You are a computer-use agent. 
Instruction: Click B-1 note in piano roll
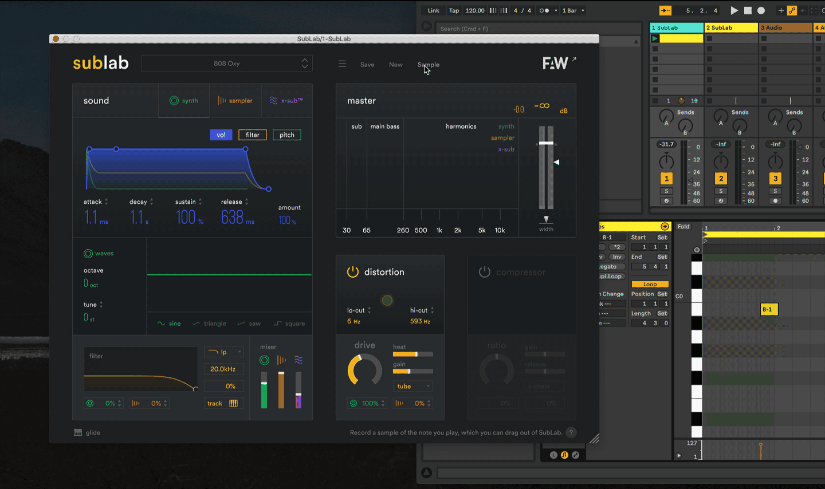tap(769, 309)
